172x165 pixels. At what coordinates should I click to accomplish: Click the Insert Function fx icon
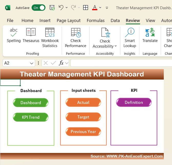click(61, 63)
